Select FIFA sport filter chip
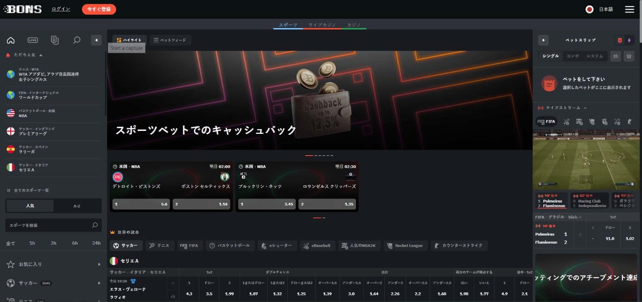This screenshot has width=642, height=302. 190,246
